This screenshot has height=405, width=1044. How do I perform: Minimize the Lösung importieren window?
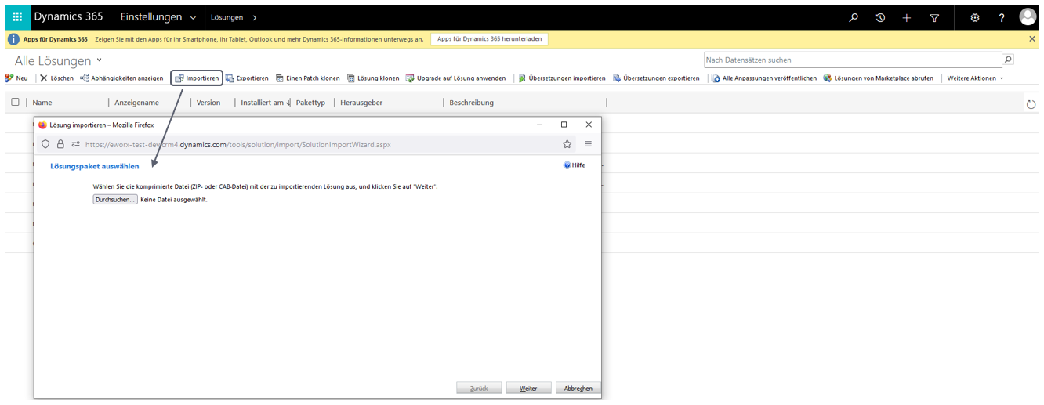(539, 125)
